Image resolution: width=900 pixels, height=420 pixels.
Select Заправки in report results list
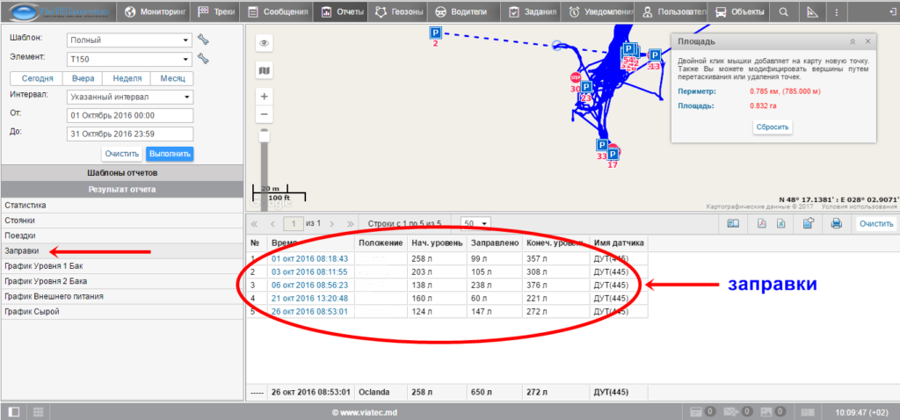coord(21,251)
